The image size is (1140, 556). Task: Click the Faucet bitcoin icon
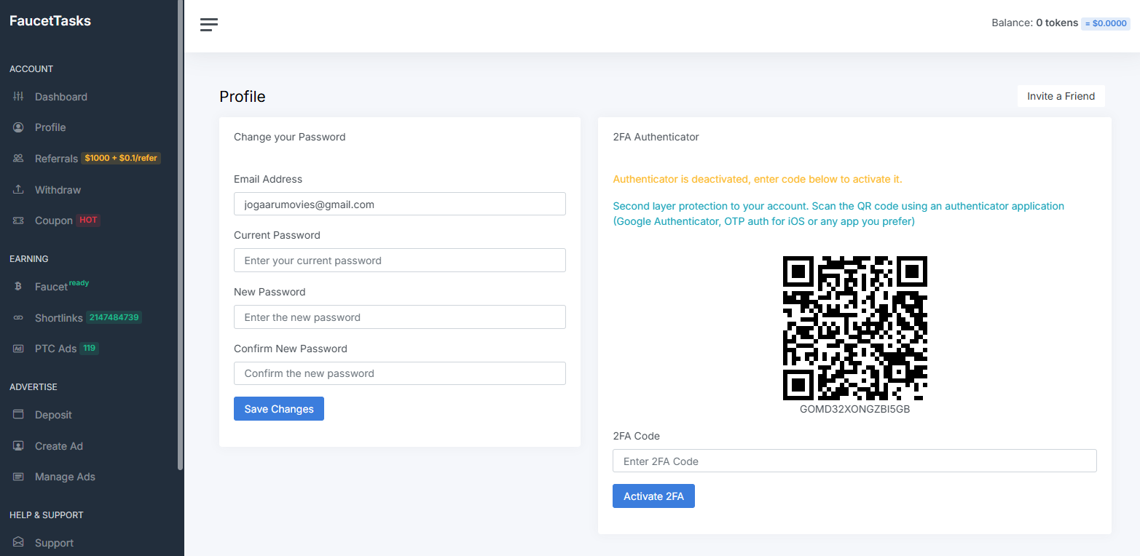coord(19,287)
